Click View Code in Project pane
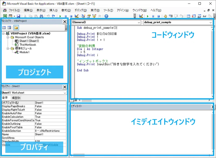 pyautogui.click(x=4, y=28)
